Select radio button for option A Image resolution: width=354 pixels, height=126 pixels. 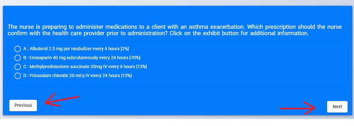18,49
